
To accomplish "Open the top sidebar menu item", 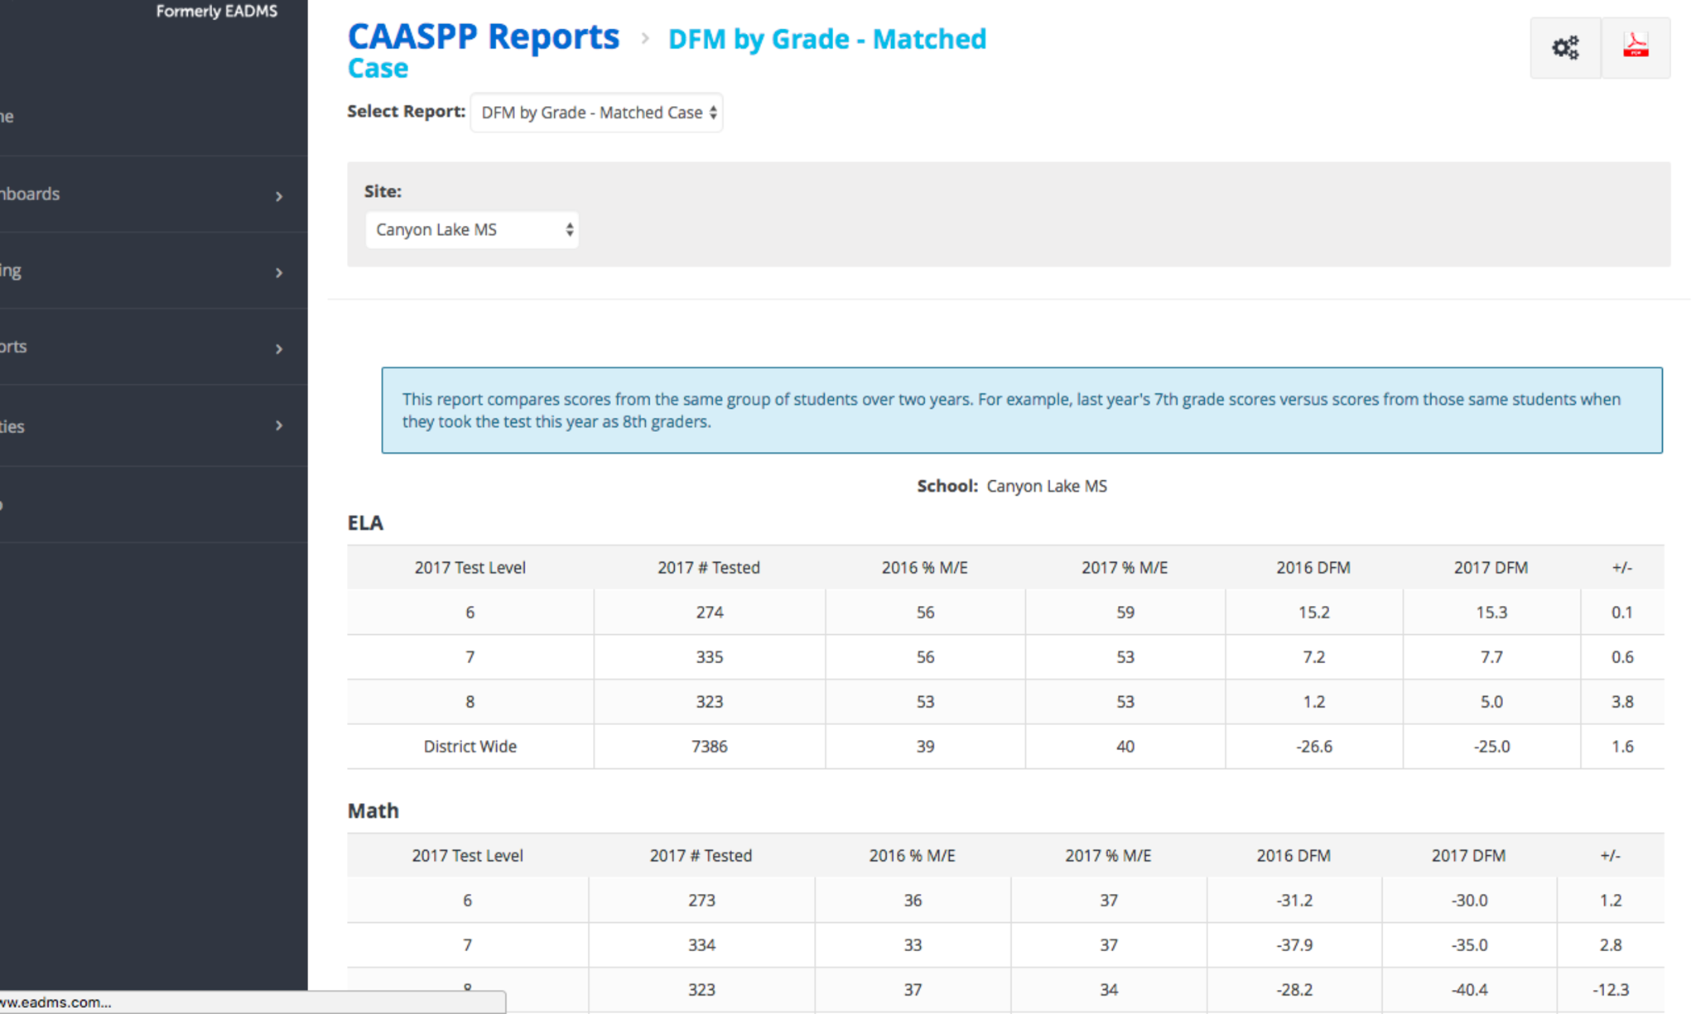I will coord(124,117).
